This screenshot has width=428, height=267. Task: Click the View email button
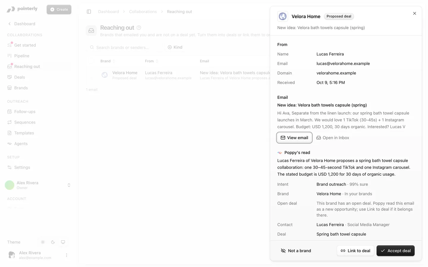coord(295,138)
